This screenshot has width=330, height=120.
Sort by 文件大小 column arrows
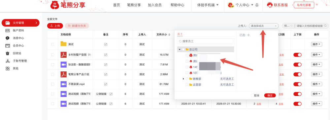click(x=169, y=35)
